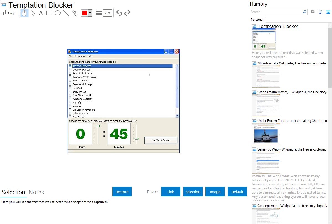Check the Tour Windows XP checkbox
The image size is (332, 224).
point(70,95)
